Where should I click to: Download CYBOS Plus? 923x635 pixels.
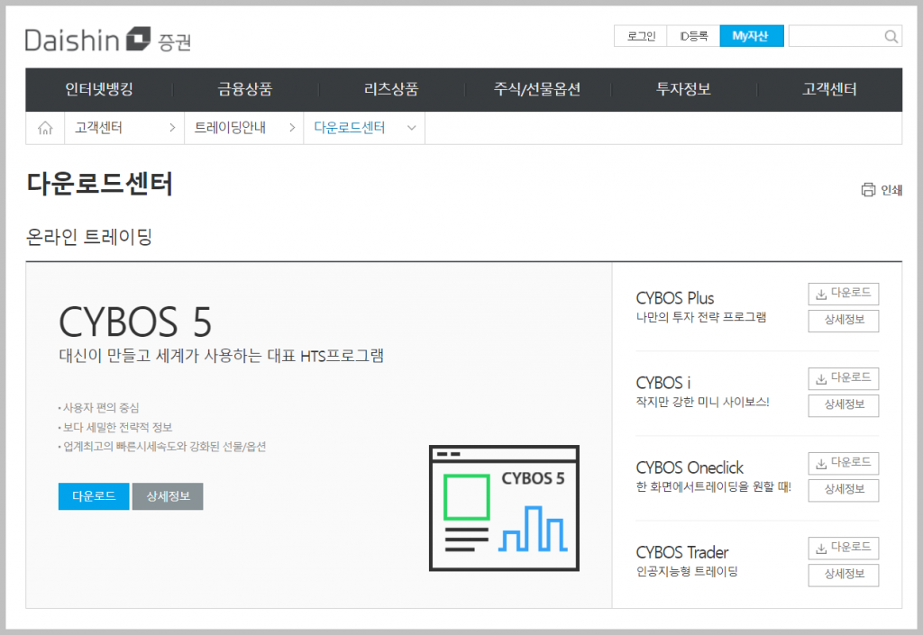click(x=844, y=294)
